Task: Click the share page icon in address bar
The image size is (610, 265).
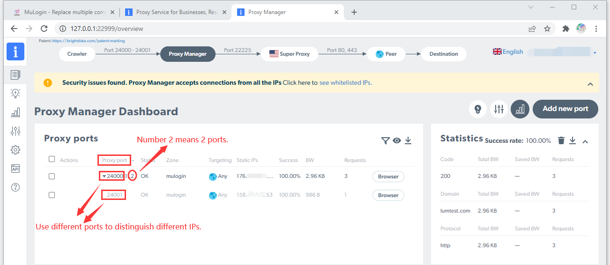Action: click(x=532, y=29)
